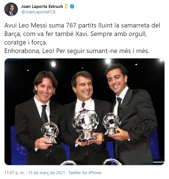Click the number 767 in the tweet text
This screenshot has height=179, width=169.
click(71, 25)
